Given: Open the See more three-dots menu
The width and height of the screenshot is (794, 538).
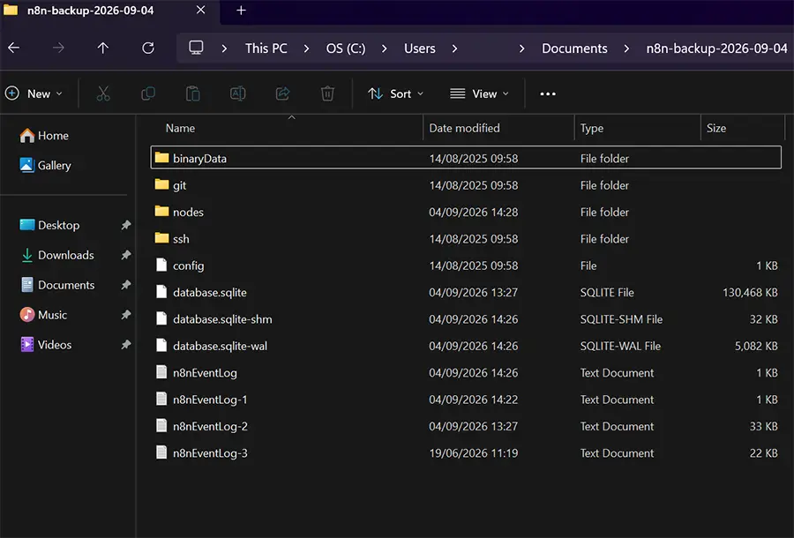Looking at the screenshot, I should coord(548,93).
